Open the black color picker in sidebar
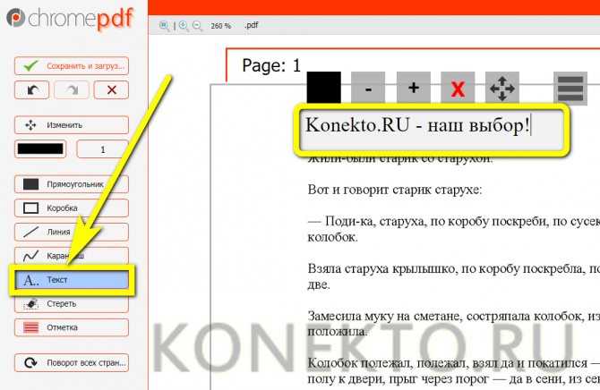Screen dimensions: 600x390 tap(40, 148)
